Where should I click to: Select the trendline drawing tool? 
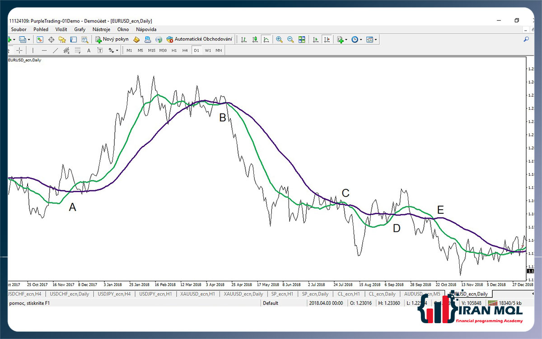tap(55, 50)
